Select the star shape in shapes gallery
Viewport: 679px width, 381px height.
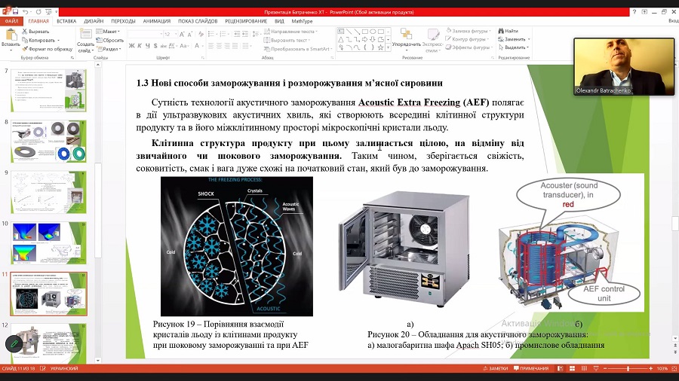click(381, 47)
